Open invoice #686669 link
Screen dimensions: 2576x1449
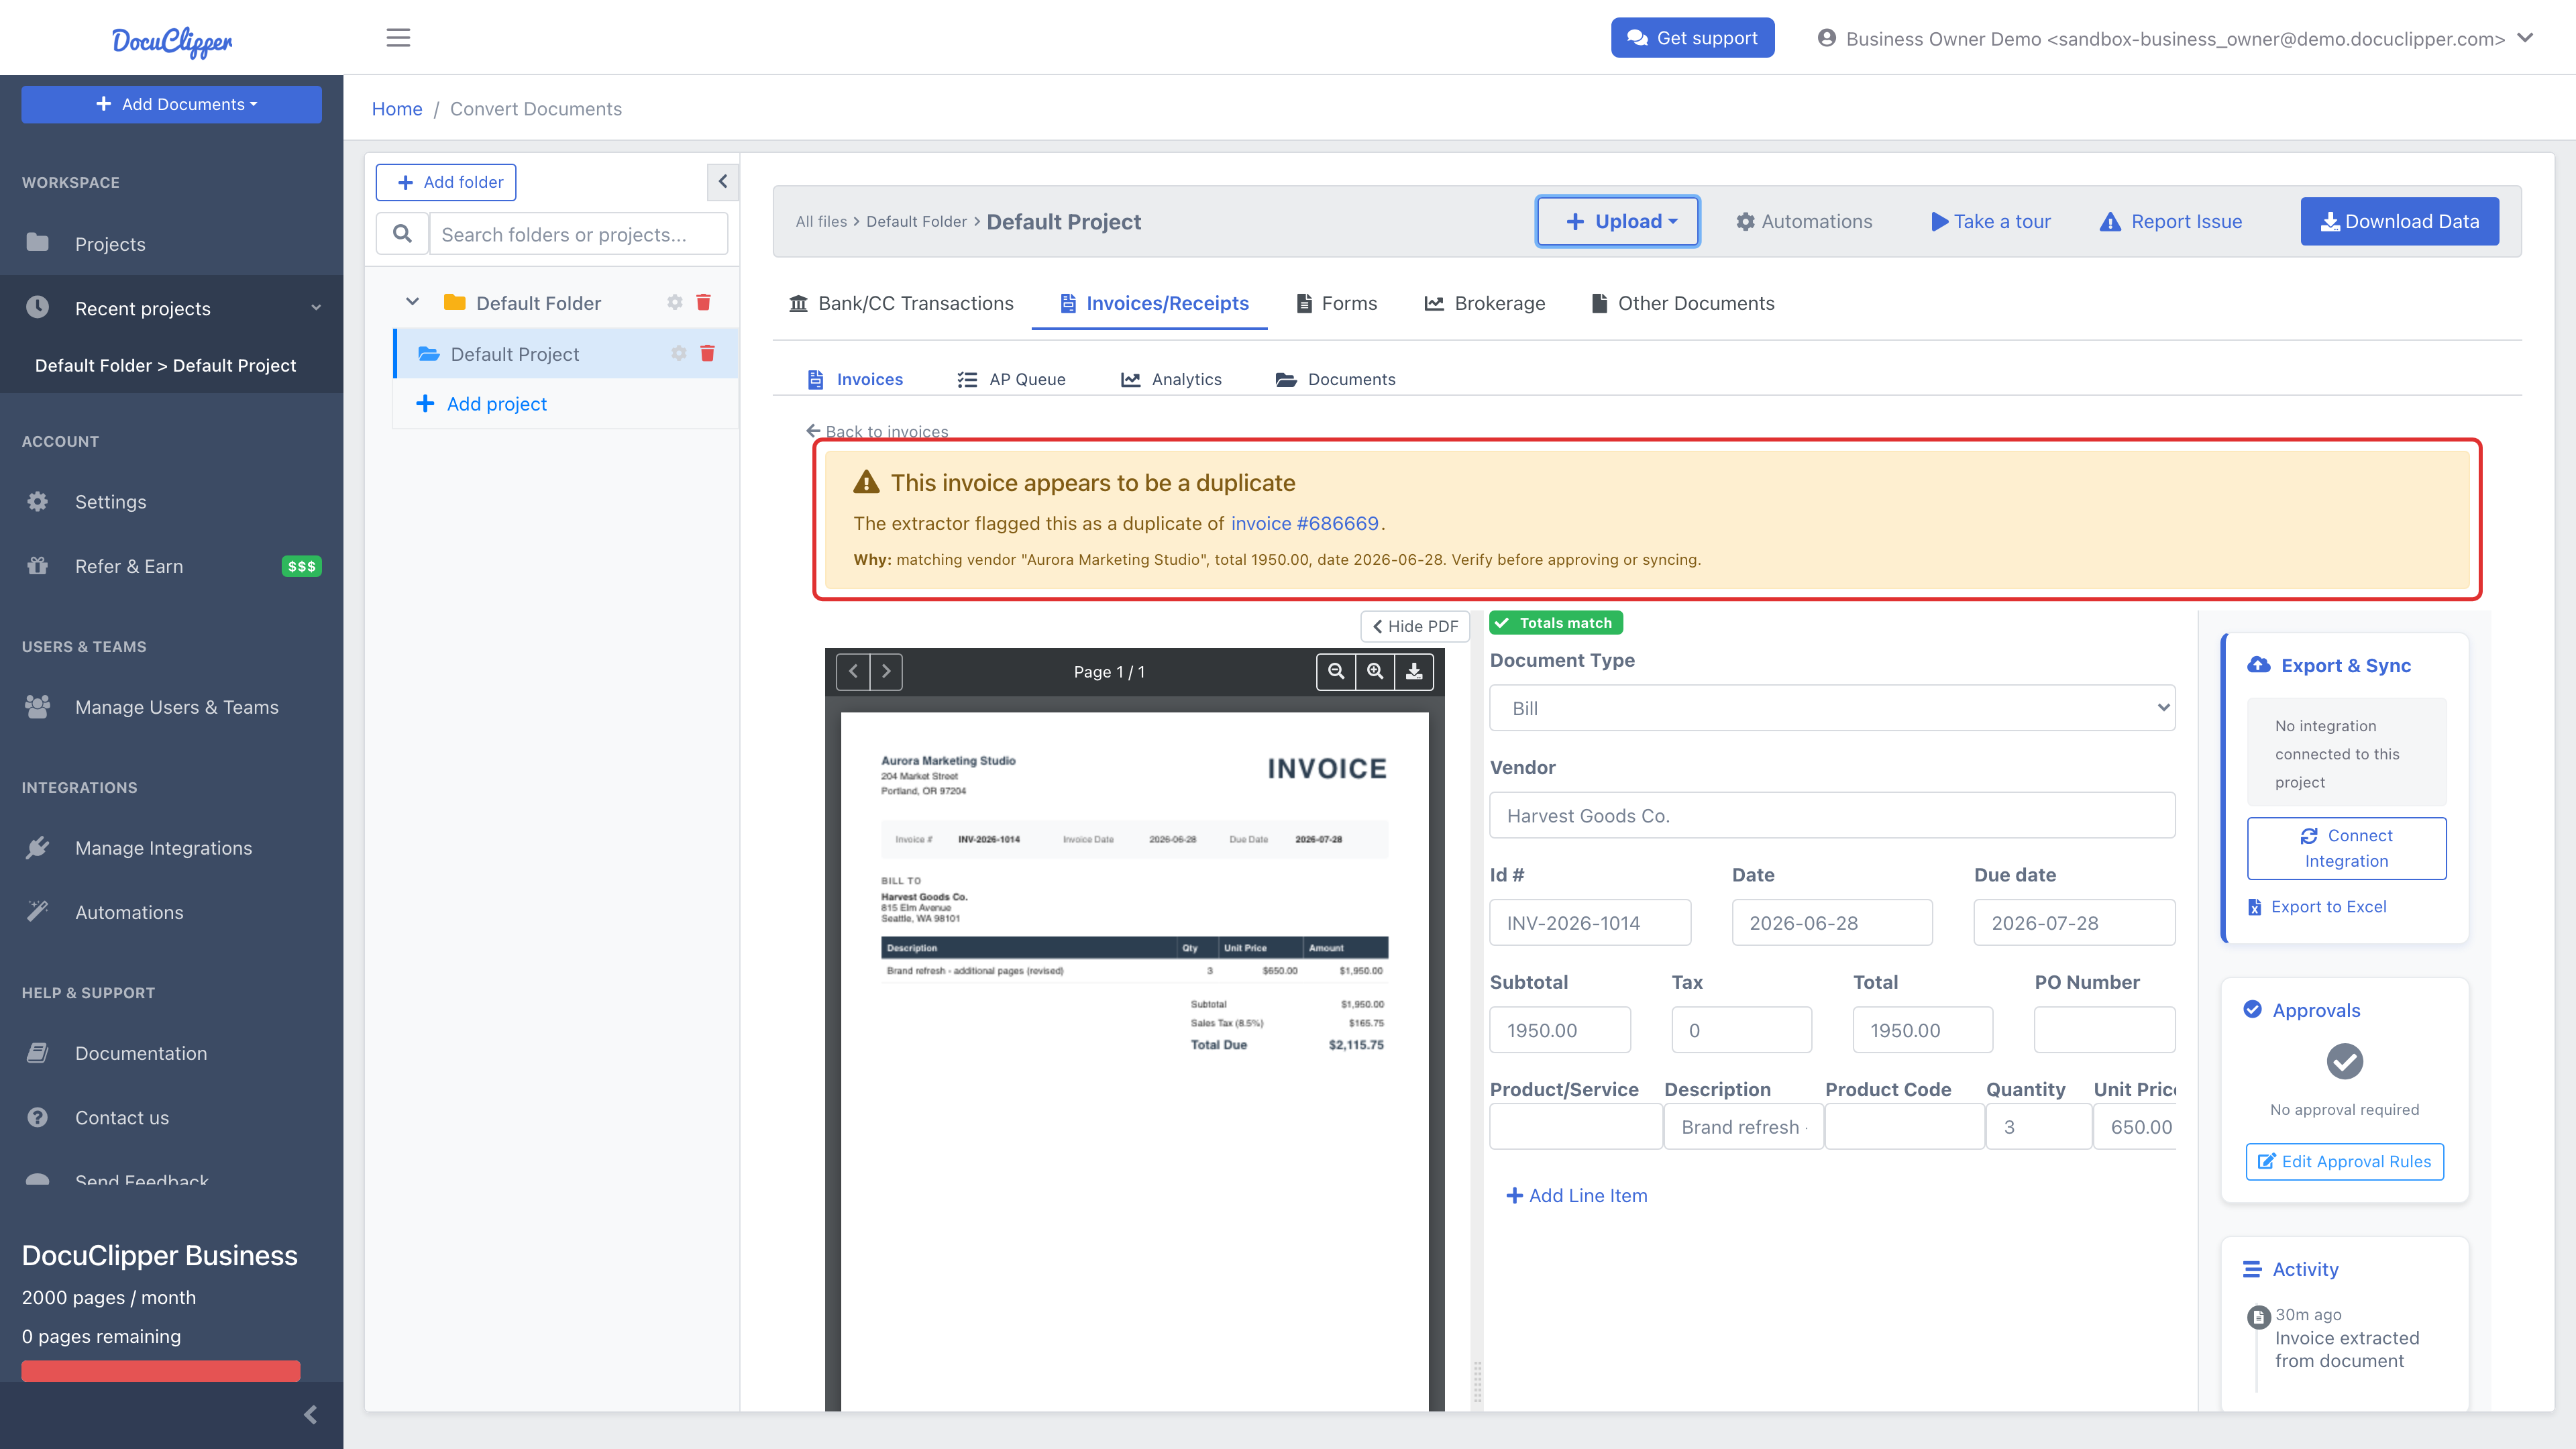[x=1304, y=523]
